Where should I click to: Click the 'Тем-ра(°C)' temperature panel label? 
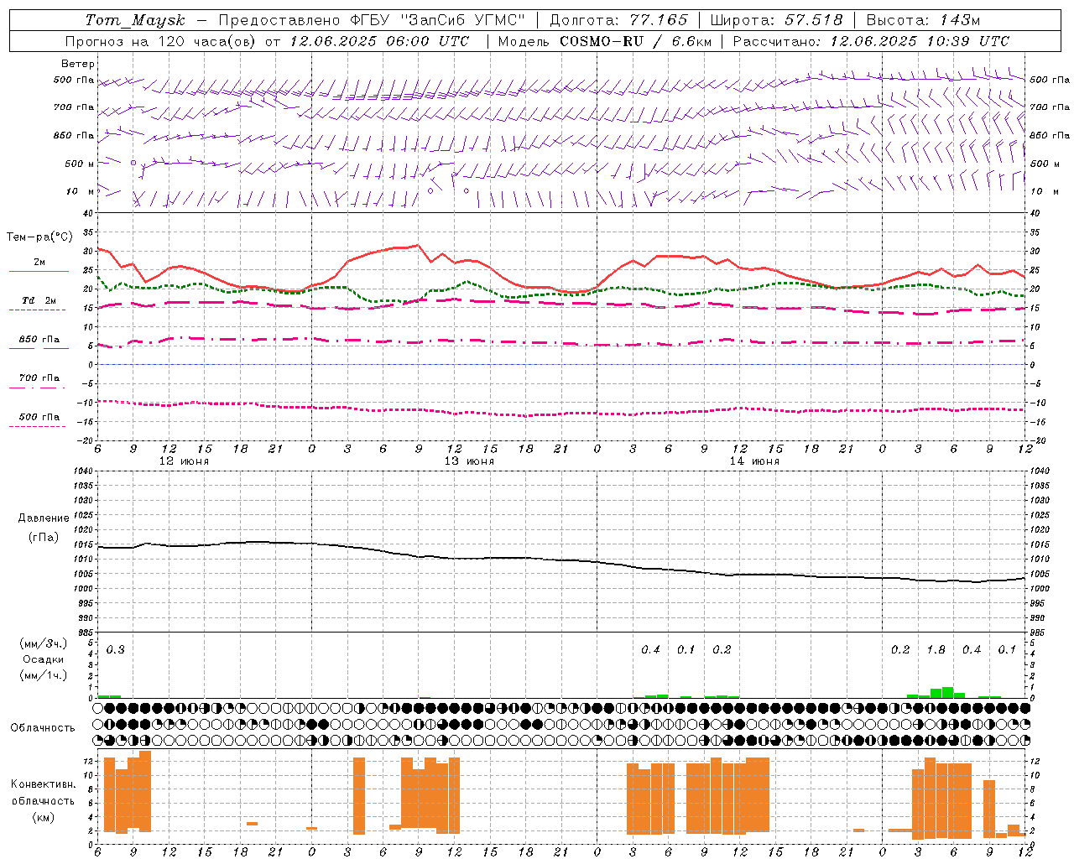tap(39, 237)
